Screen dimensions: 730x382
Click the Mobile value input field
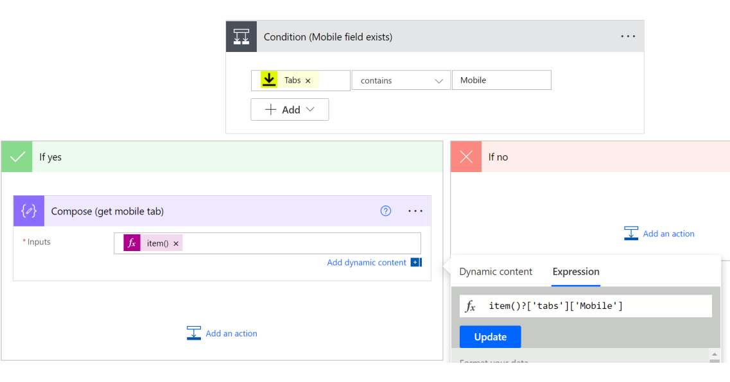(x=501, y=80)
